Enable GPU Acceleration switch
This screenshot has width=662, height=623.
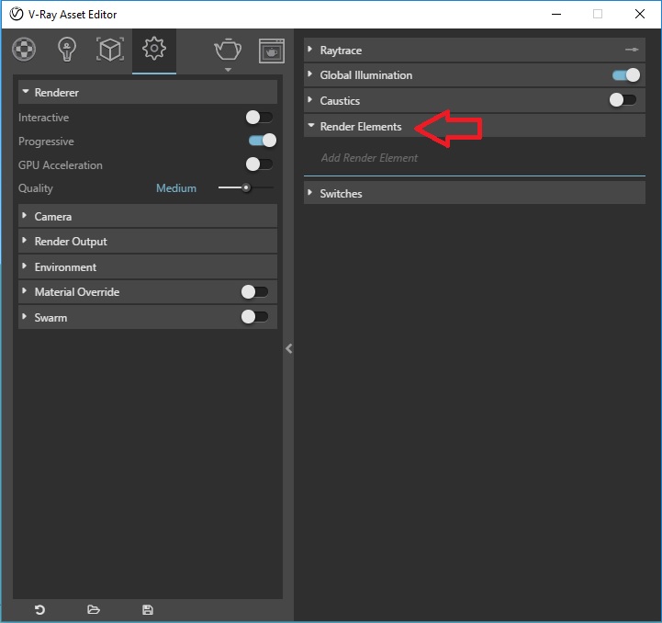(x=260, y=164)
